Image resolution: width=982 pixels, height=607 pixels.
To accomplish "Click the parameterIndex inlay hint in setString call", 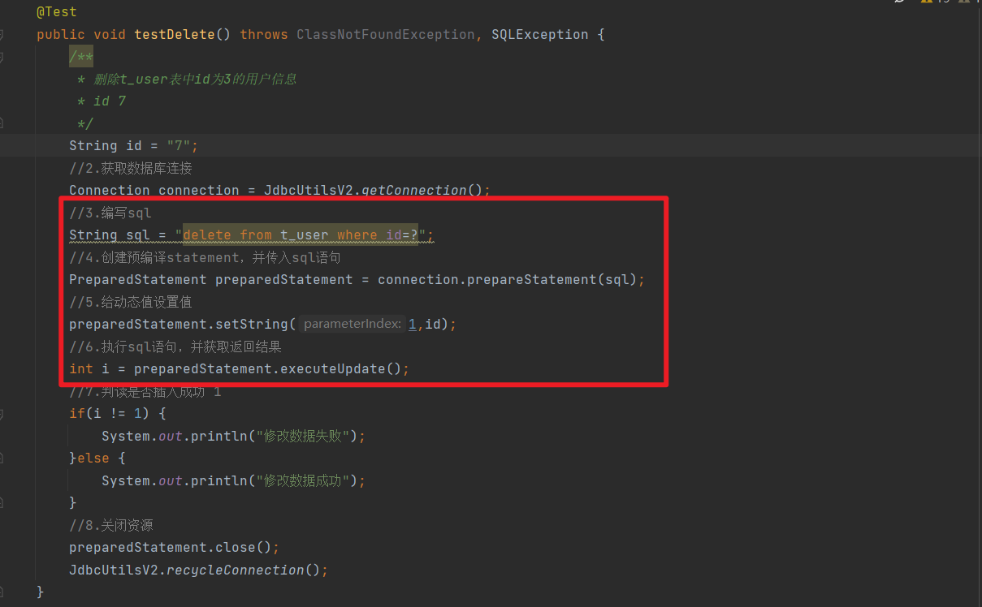I will (x=352, y=323).
